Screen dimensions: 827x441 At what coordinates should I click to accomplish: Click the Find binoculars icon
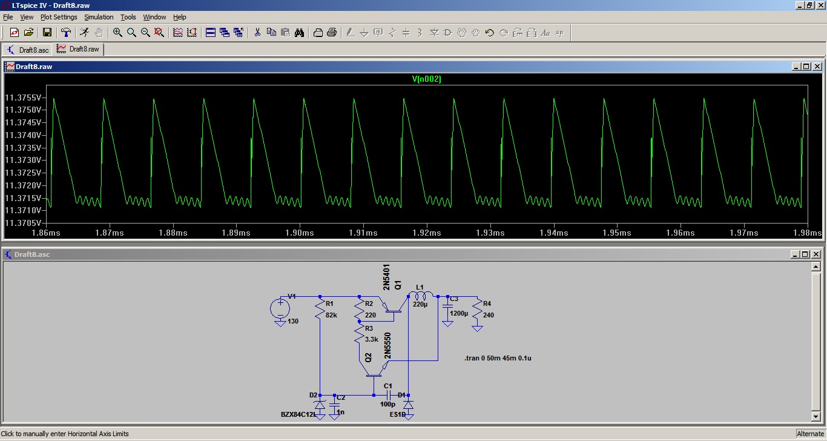299,33
